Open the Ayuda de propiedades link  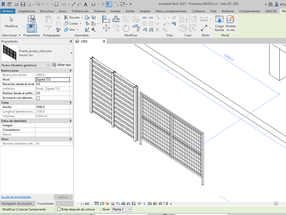16,197
